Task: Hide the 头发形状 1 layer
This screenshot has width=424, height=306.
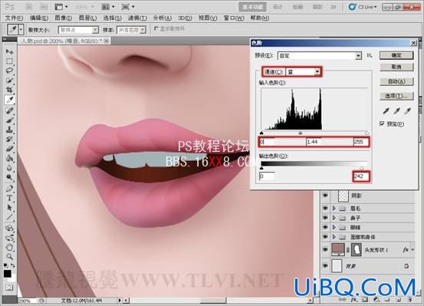Action: point(325,249)
